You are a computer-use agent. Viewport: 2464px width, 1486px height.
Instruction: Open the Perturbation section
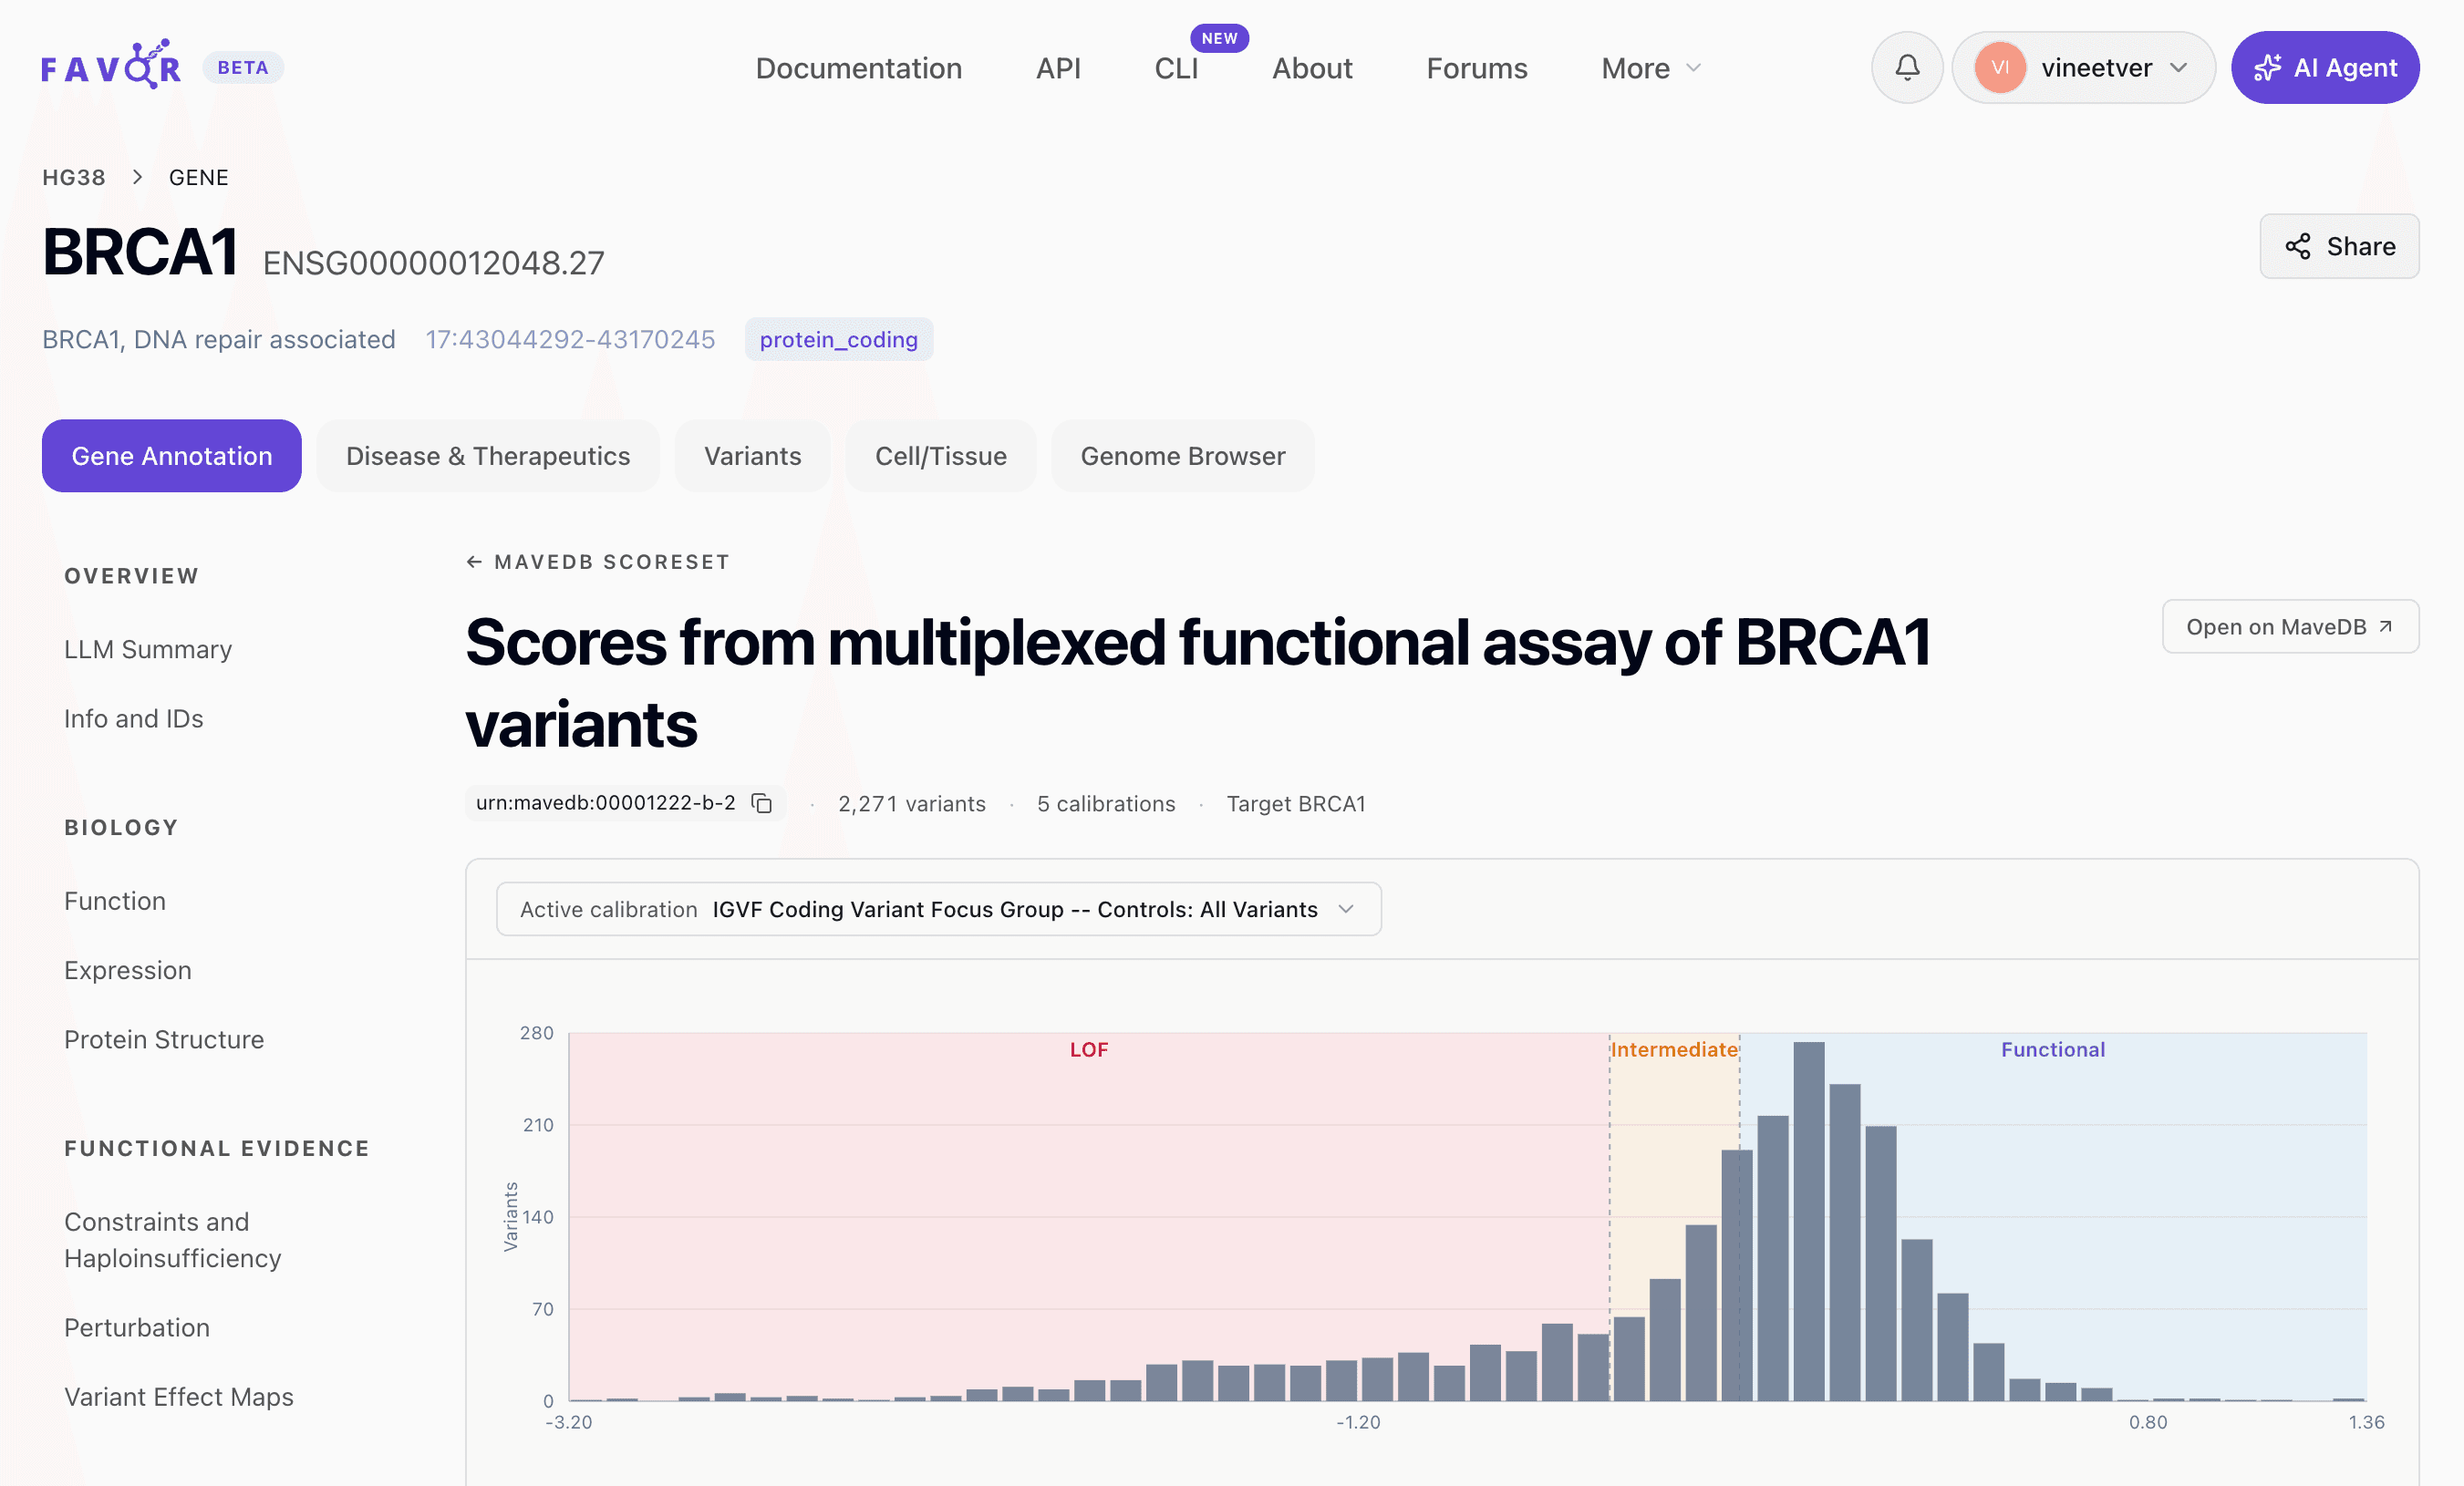coord(137,1327)
